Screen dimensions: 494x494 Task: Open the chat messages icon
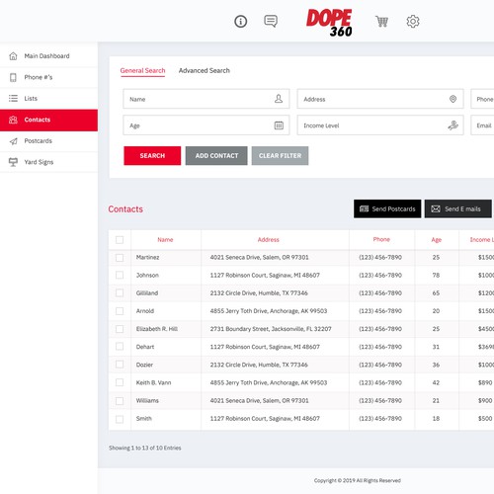tap(271, 22)
